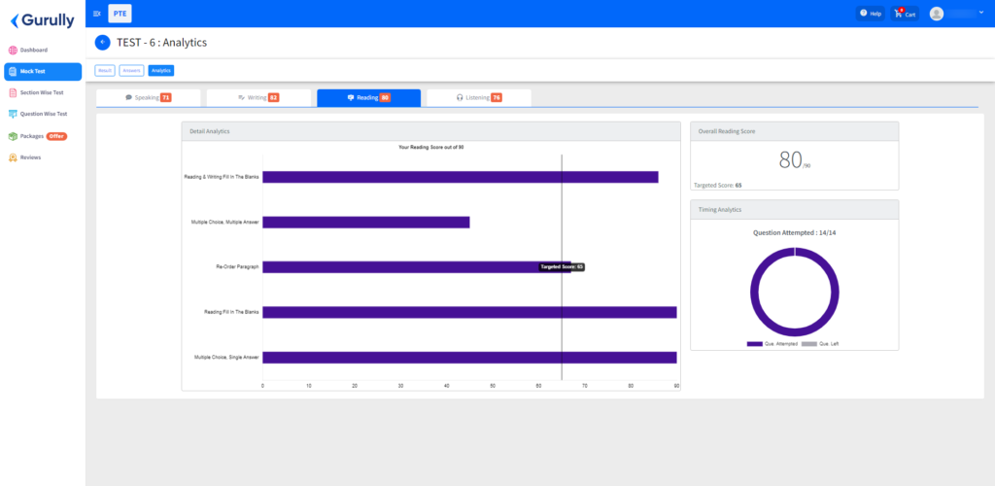Screen dimensions: 995x486
Task: Switch to the Writing tab
Action: pyautogui.click(x=258, y=98)
